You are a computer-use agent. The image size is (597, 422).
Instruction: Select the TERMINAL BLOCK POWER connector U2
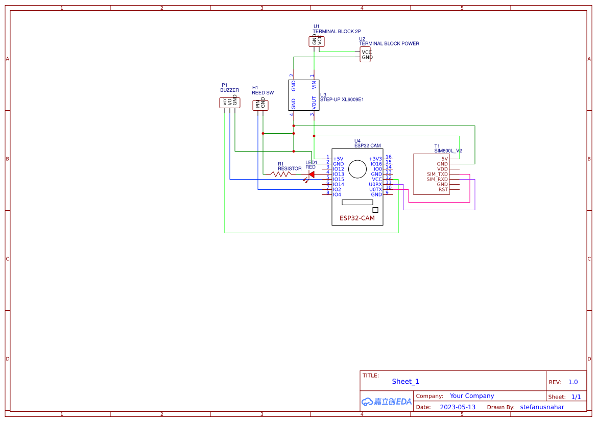coord(366,55)
